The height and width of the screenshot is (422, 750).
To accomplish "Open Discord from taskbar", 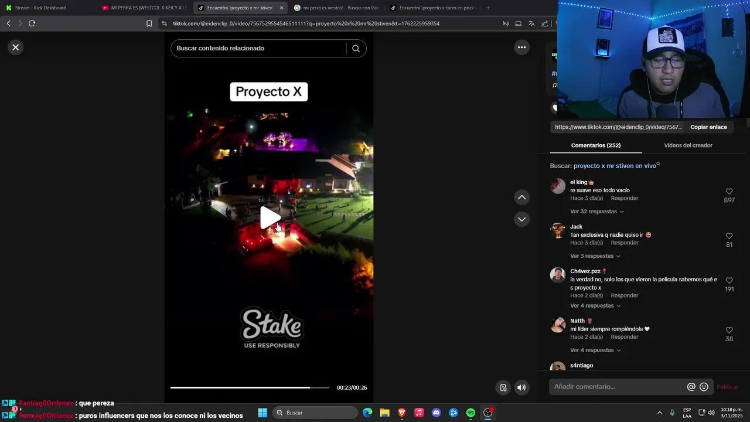I will click(436, 413).
